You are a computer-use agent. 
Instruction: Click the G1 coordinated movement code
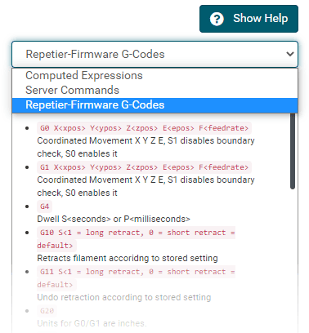[144, 167]
